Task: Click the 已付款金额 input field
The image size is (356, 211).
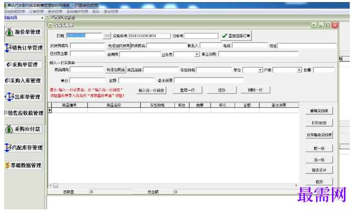Action: pos(87,53)
